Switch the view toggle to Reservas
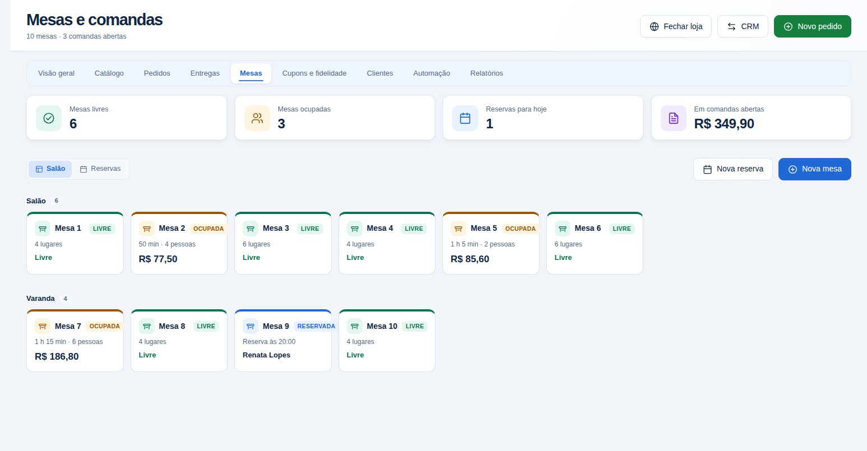867x451 pixels. (100, 169)
